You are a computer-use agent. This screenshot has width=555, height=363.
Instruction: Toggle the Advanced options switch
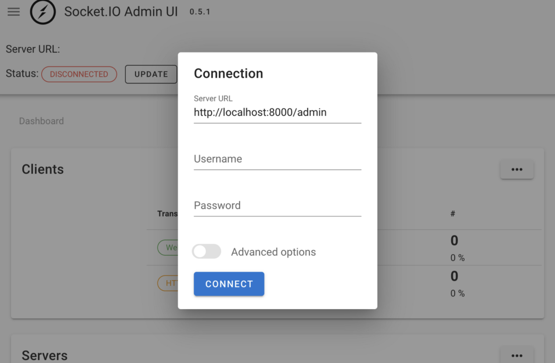click(206, 252)
